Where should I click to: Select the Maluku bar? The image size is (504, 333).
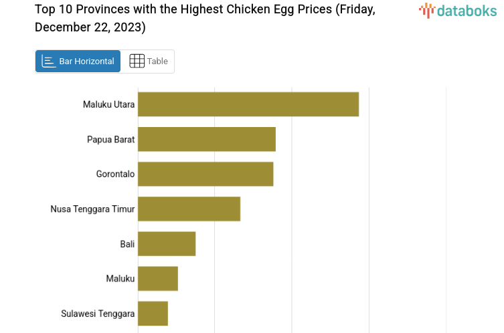pos(158,278)
